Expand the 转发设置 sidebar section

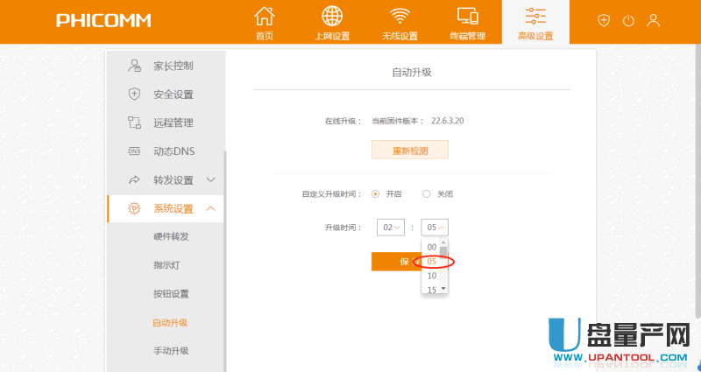pos(210,179)
